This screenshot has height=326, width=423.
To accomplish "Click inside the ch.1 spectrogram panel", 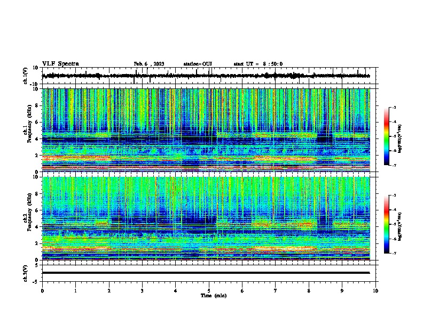I will [x=206, y=130].
